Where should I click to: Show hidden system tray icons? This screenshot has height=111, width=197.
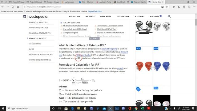[170, 108]
